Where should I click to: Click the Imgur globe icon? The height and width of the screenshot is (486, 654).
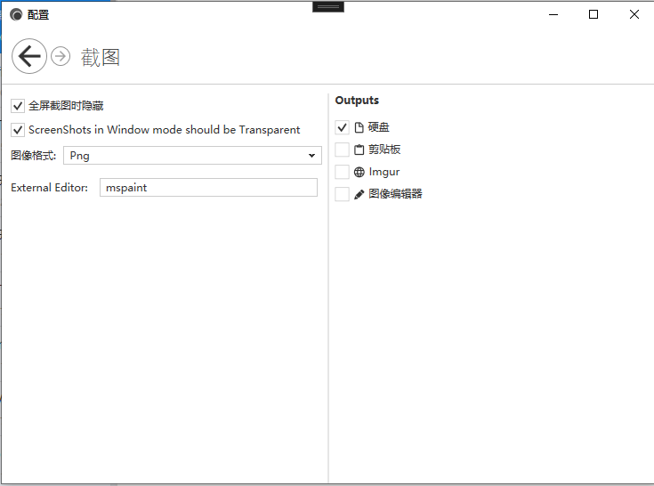click(359, 172)
